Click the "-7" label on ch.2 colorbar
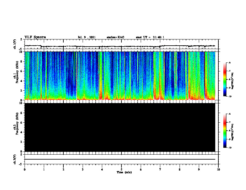 [x=229, y=122]
